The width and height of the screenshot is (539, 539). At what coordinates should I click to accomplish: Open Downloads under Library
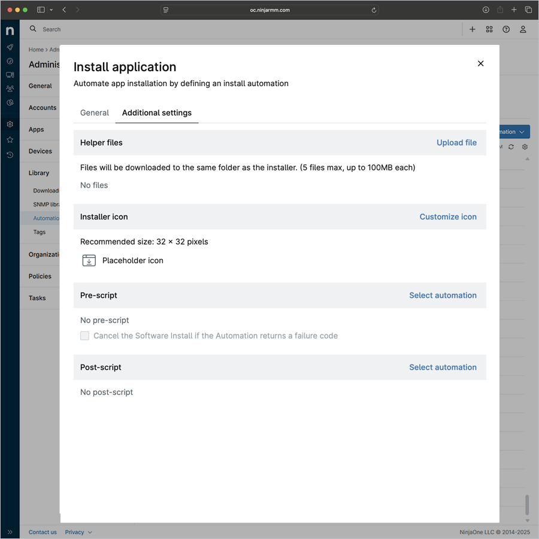click(x=46, y=190)
